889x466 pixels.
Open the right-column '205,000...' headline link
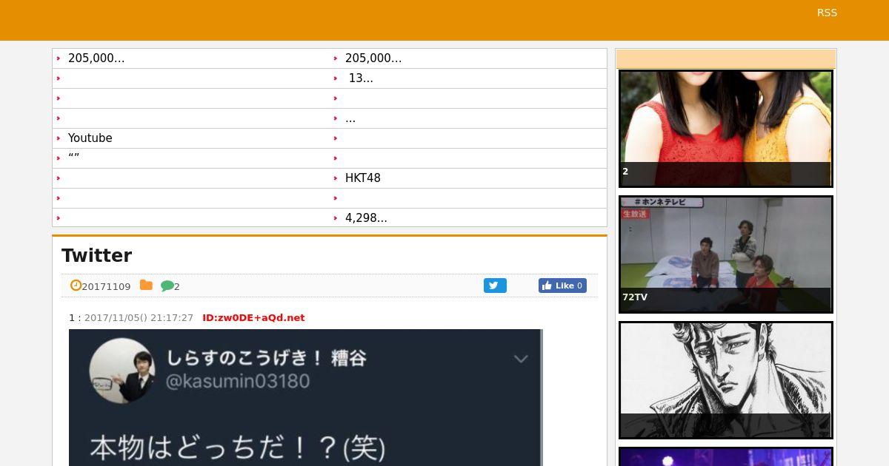coord(373,58)
